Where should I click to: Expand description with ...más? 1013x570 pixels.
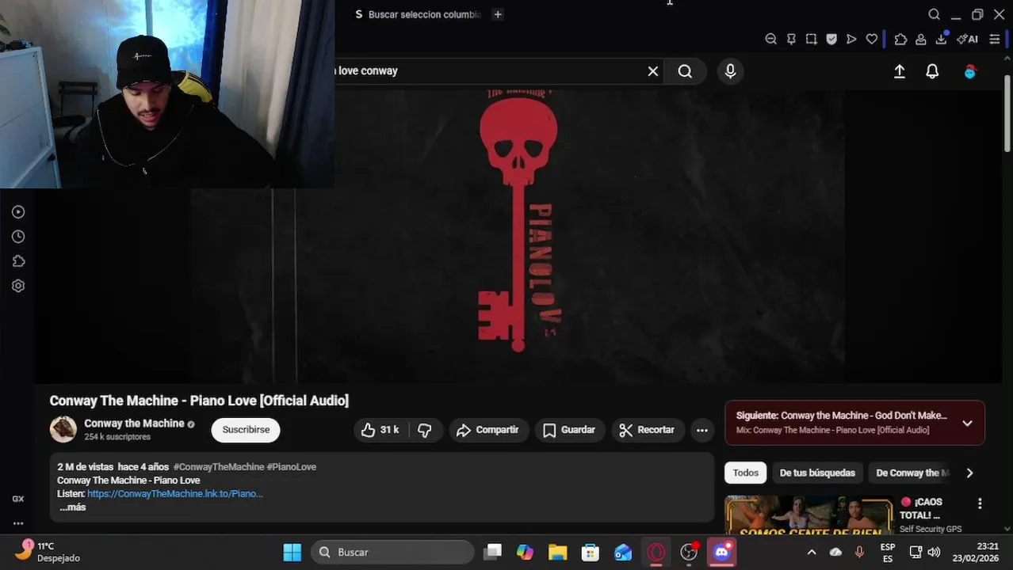[x=72, y=507]
